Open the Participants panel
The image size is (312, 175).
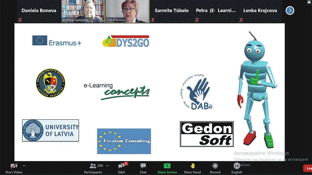coord(93,168)
